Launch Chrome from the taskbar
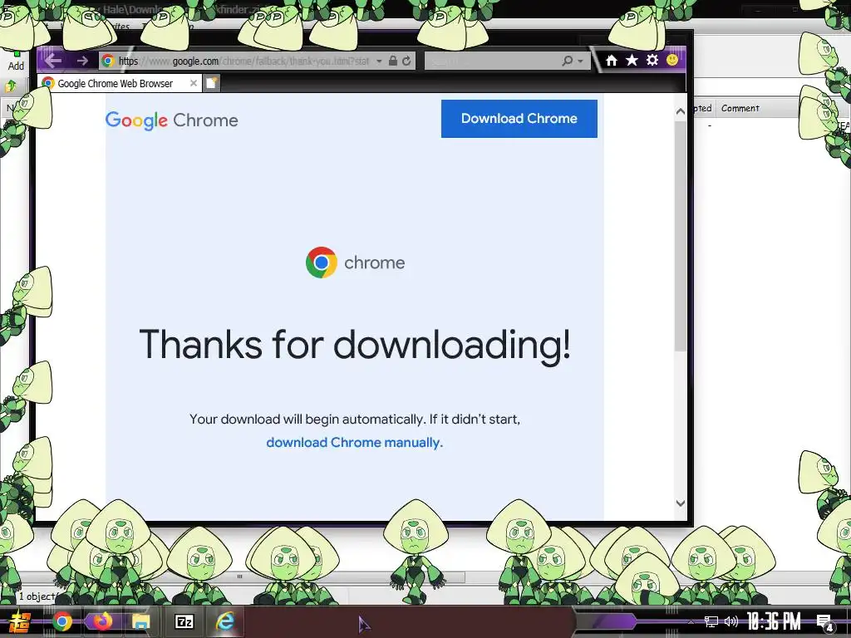The image size is (851, 638). pos(61,621)
